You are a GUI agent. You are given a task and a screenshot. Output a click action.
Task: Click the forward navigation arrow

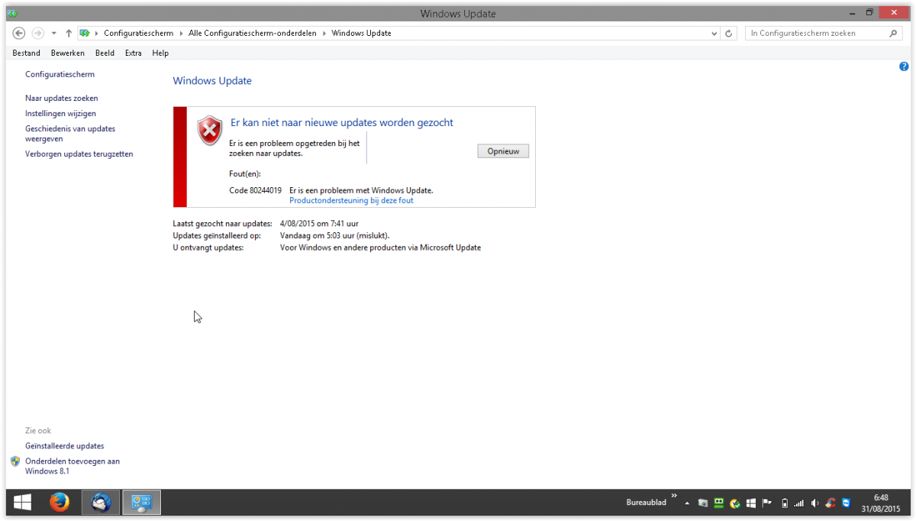click(x=37, y=33)
